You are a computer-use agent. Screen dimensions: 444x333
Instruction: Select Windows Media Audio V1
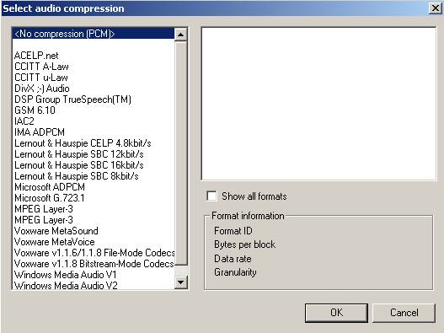click(94, 275)
